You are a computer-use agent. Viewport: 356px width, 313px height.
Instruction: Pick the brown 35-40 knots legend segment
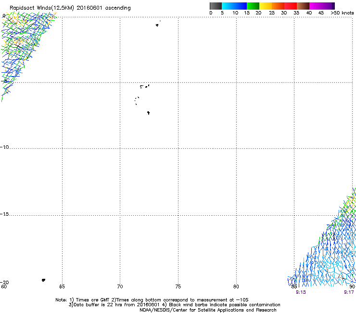(303, 6)
